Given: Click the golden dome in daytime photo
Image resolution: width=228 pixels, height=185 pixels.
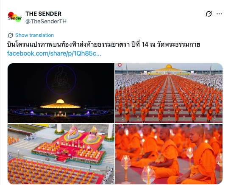Looking at the screenshot, I should point(169,68).
